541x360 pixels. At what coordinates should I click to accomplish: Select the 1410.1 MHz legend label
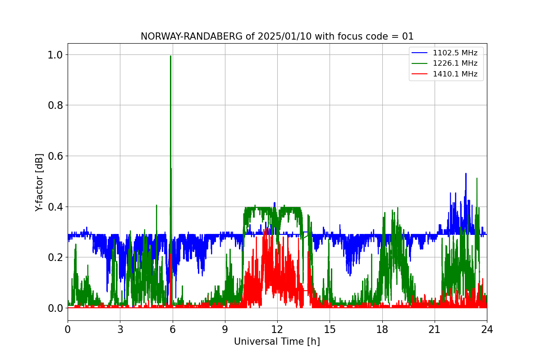pos(455,74)
